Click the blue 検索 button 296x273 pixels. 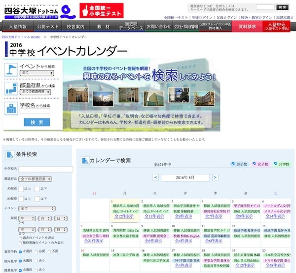(36, 122)
